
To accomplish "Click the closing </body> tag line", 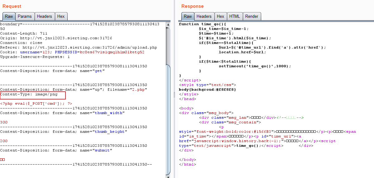I will [x=188, y=160].
